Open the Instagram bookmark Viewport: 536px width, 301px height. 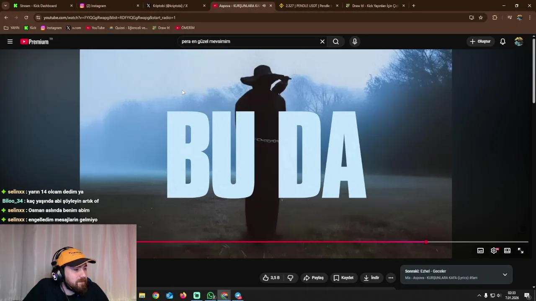(x=51, y=28)
